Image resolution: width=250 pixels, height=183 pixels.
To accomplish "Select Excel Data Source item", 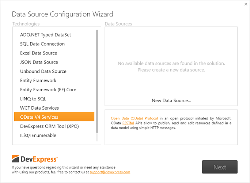I will [x=38, y=53].
